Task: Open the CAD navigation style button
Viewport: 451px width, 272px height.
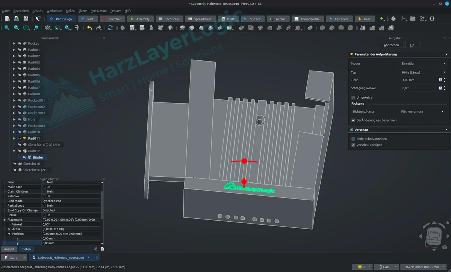Action: pyautogui.click(x=386, y=267)
